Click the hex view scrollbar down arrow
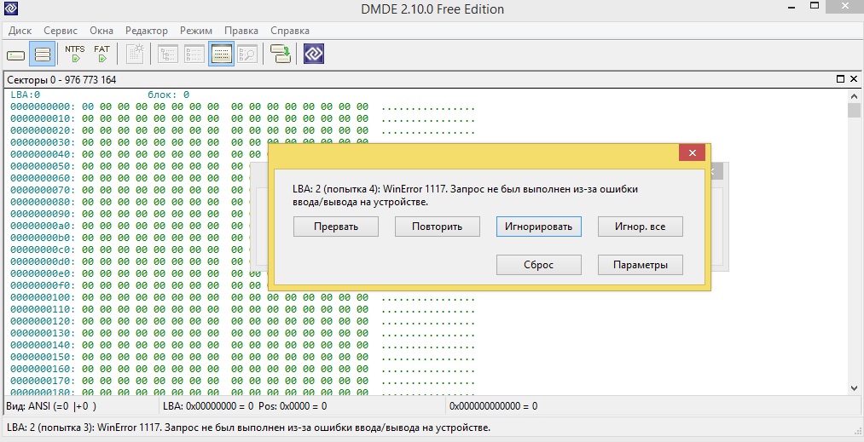Image resolution: width=864 pixels, height=442 pixels. click(854, 388)
